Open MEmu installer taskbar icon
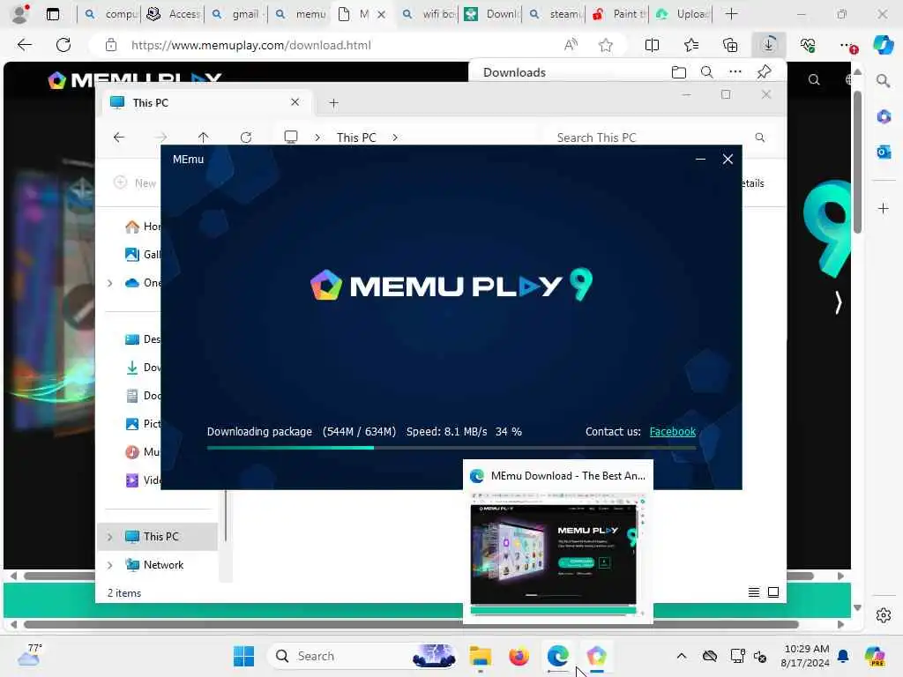 pyautogui.click(x=597, y=656)
